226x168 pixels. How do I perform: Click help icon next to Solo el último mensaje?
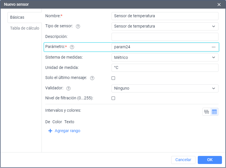[92, 78]
